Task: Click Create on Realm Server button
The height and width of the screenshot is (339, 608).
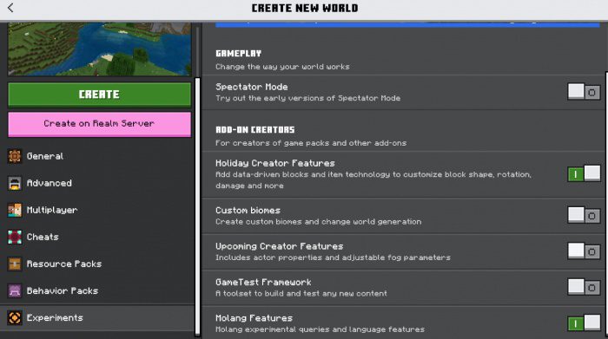Action: pos(99,124)
